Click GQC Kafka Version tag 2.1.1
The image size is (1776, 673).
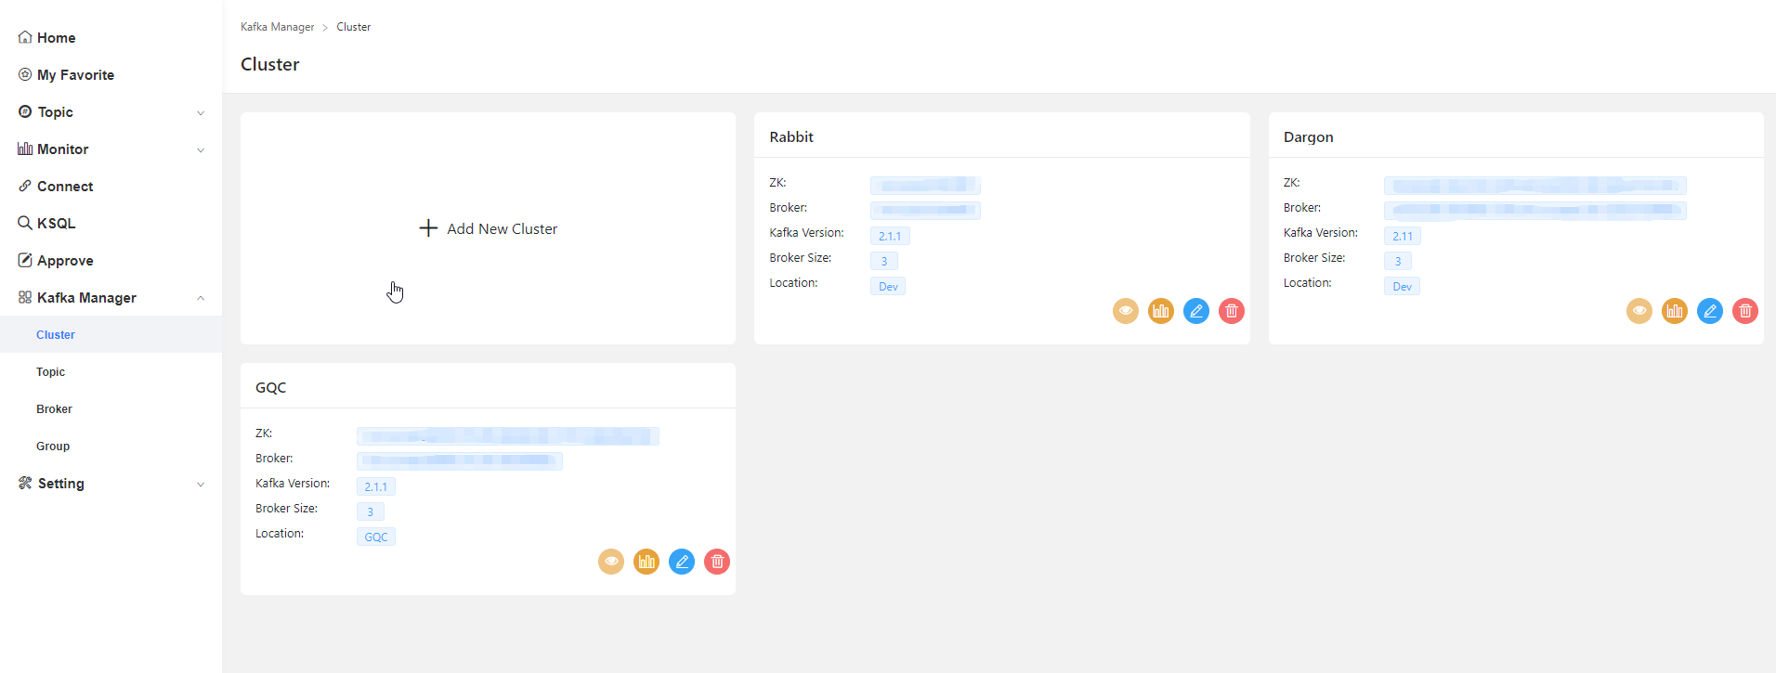pos(376,486)
